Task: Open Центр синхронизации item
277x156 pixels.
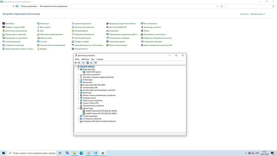Action: coord(117,45)
